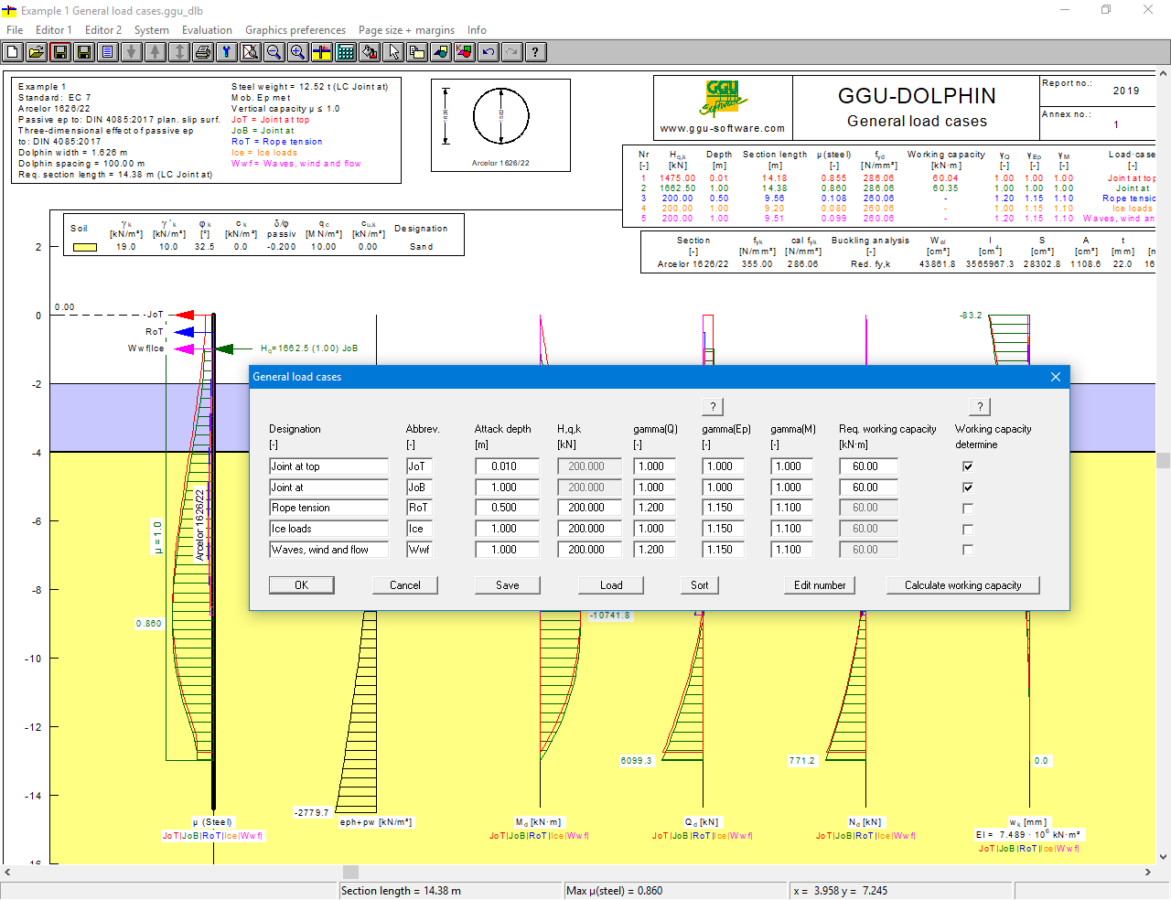Click the overlapping text boxes toolbar icon
Viewport: 1171px width, 900px height.
point(417,52)
